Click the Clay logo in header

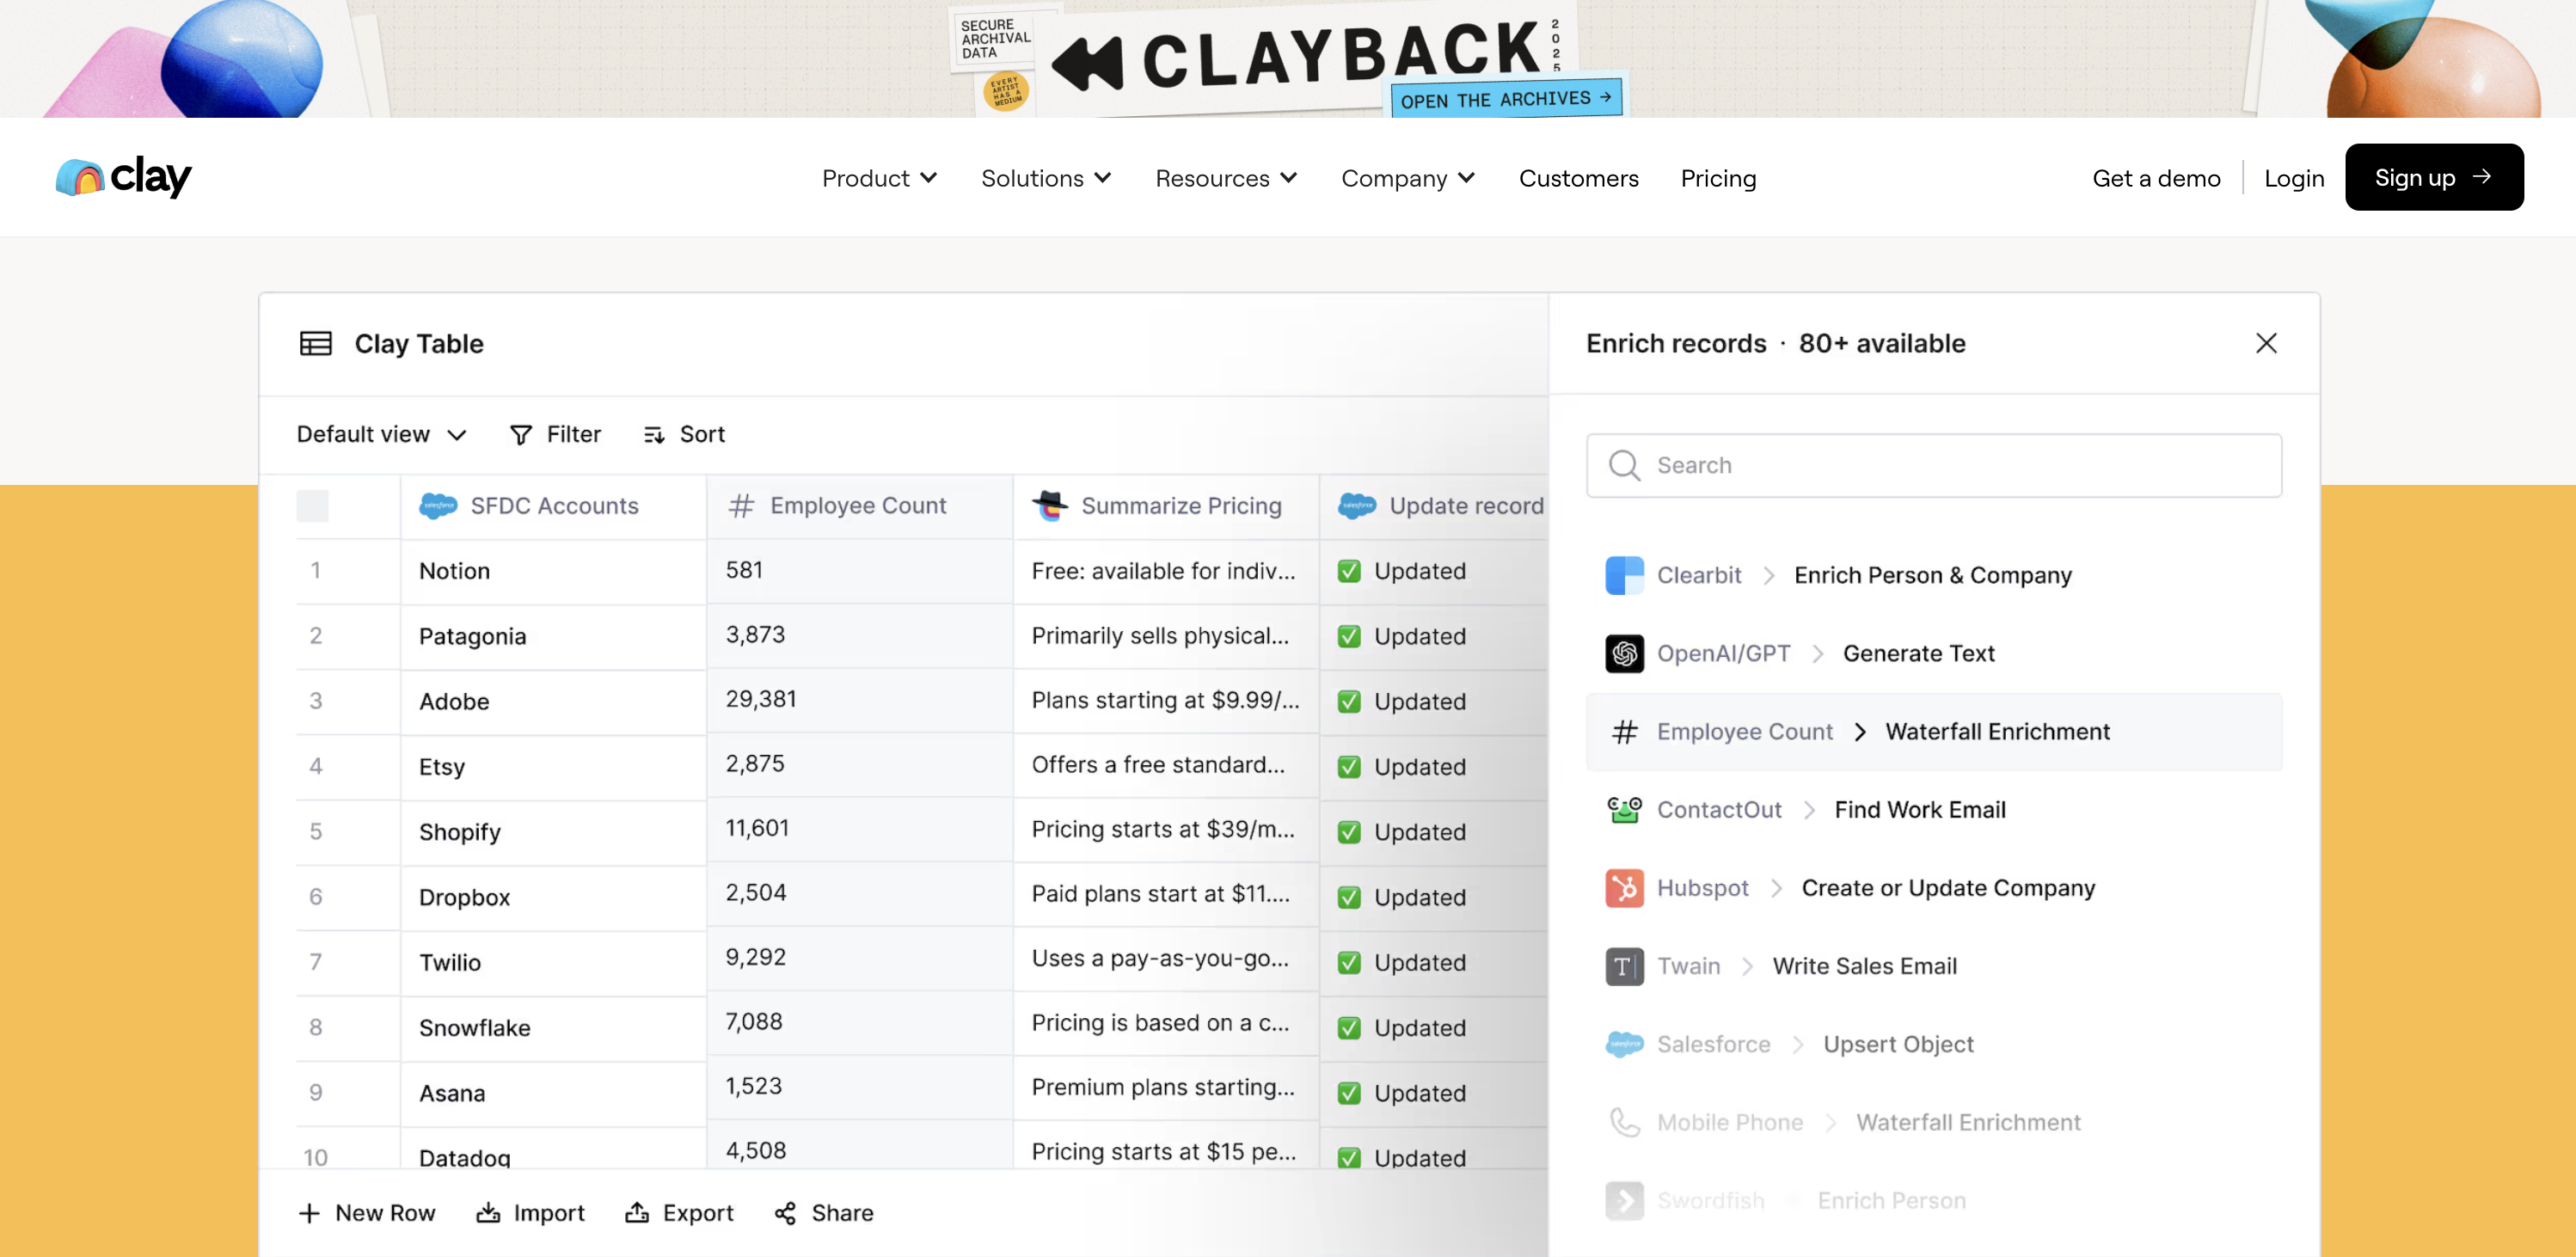coord(123,177)
